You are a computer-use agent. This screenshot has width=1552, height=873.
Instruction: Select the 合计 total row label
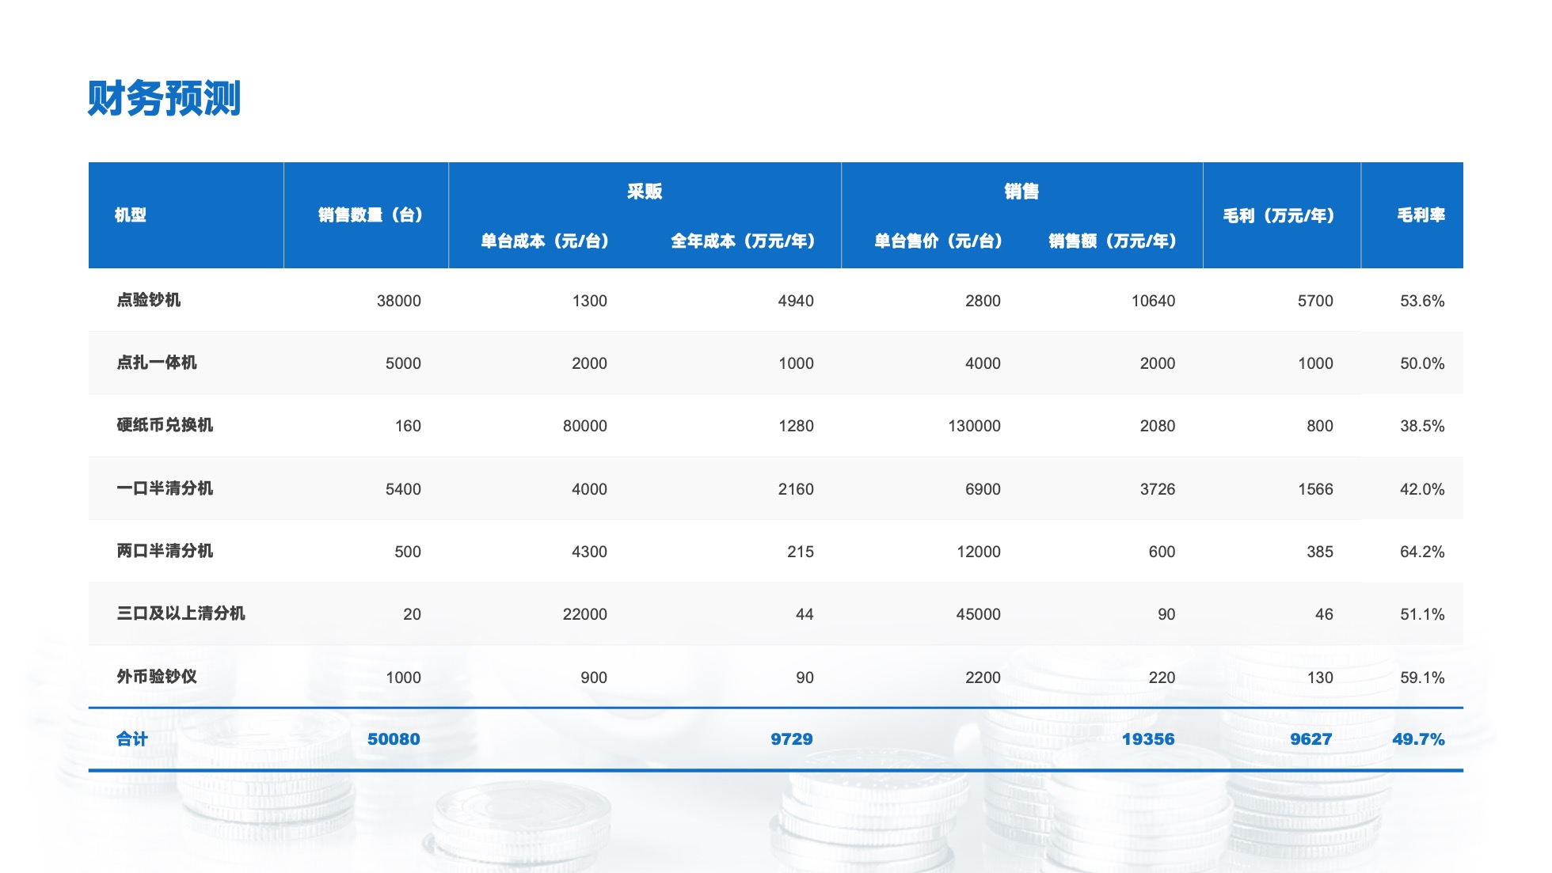click(132, 739)
